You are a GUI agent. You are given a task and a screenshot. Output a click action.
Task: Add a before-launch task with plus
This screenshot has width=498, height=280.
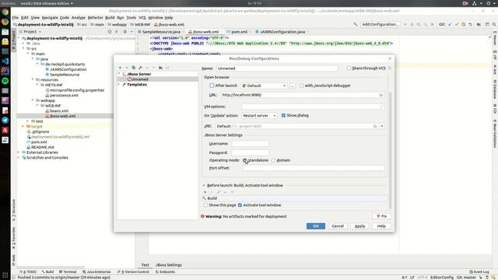pyautogui.click(x=205, y=192)
